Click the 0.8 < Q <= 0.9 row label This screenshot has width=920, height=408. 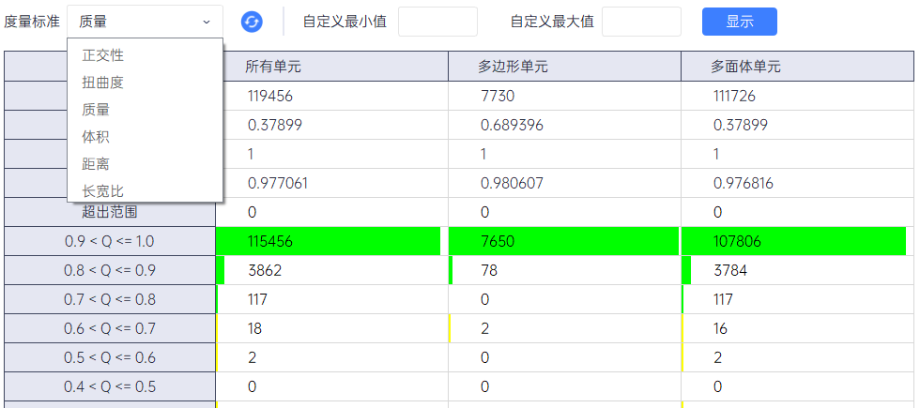coord(110,270)
